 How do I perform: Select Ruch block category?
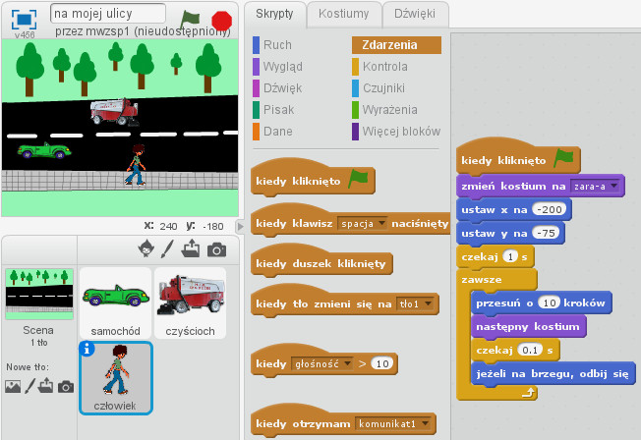(272, 45)
